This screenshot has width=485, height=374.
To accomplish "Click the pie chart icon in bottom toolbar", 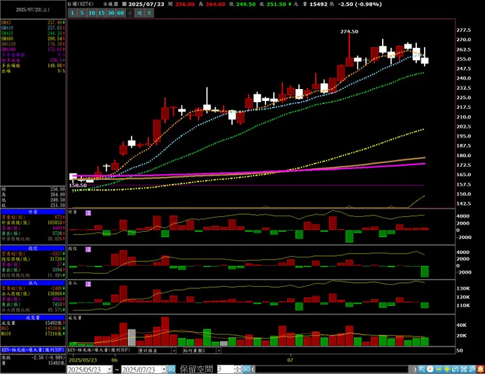I will [x=430, y=369].
